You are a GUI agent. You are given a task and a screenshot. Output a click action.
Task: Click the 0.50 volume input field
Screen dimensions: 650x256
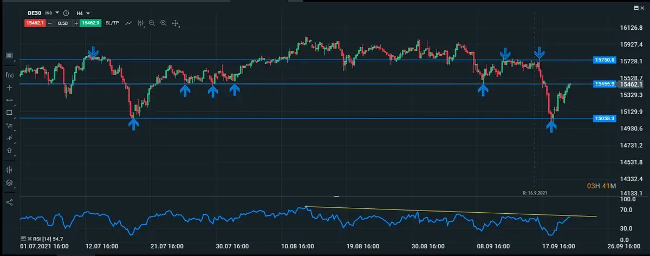(x=63, y=23)
